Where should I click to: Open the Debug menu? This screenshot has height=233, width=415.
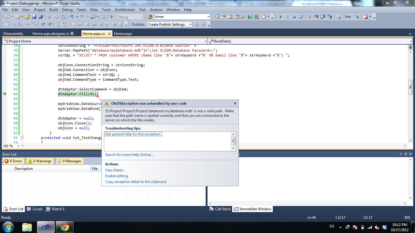coord(67,10)
